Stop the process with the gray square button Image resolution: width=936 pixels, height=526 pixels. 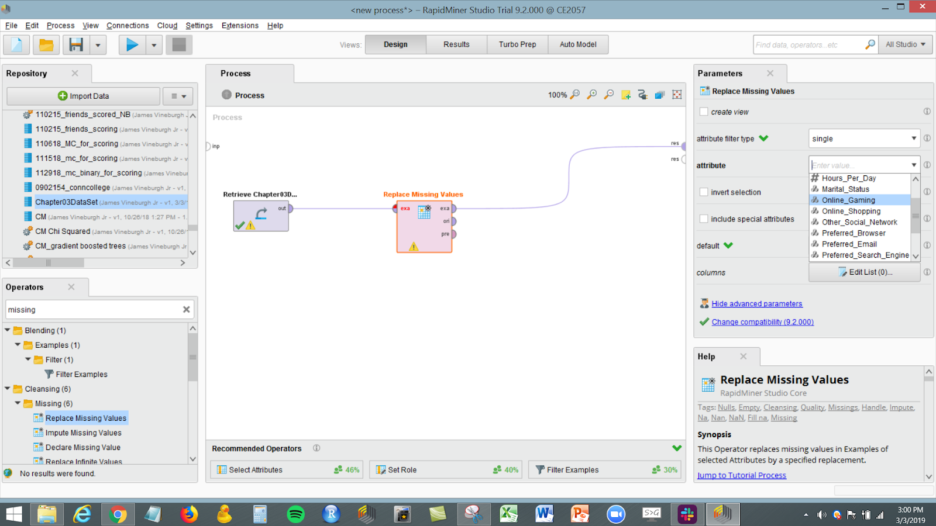coord(179,44)
